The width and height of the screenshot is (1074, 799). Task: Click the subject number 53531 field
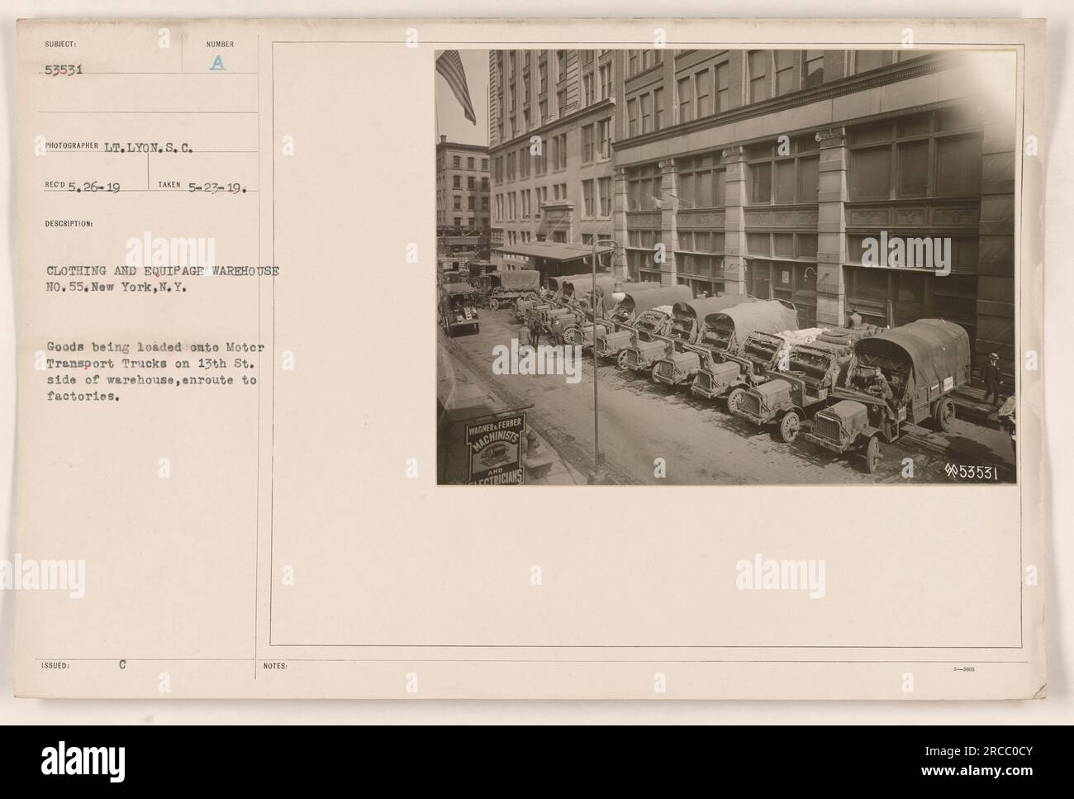(66, 69)
